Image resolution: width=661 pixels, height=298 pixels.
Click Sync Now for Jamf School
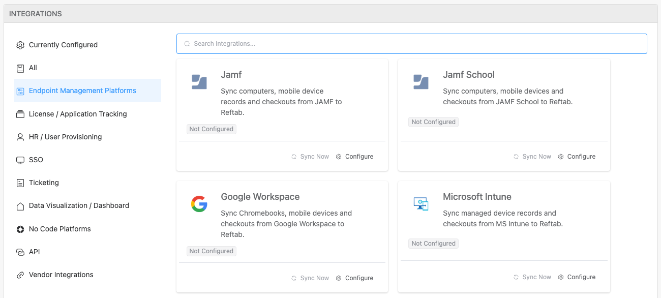(532, 156)
